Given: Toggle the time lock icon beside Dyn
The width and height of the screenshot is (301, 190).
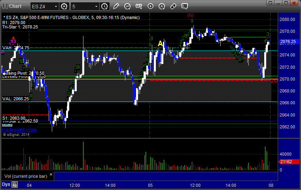Looking at the screenshot, I should coord(15,184).
